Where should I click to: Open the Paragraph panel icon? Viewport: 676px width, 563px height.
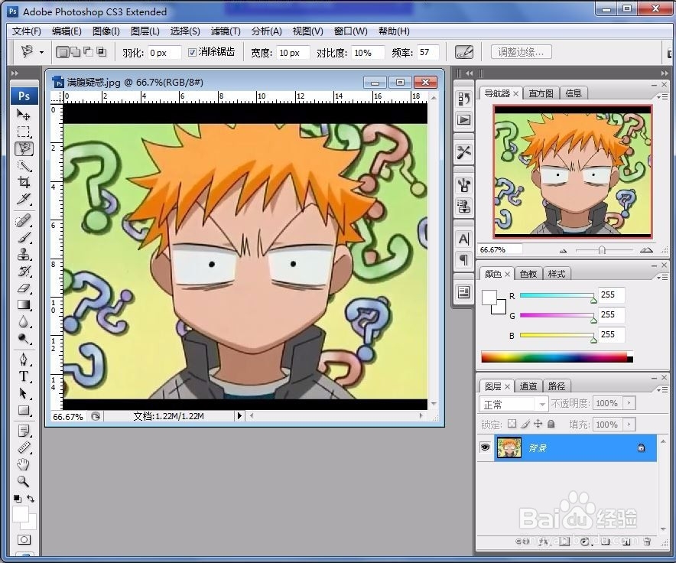tap(464, 260)
